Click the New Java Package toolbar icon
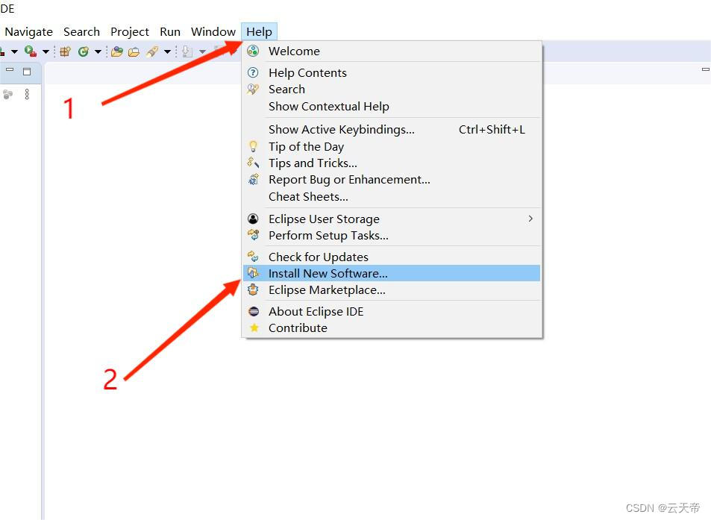 click(66, 51)
